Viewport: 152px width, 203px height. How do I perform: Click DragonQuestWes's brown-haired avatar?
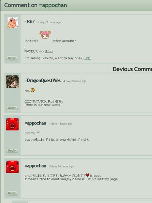click(13, 82)
